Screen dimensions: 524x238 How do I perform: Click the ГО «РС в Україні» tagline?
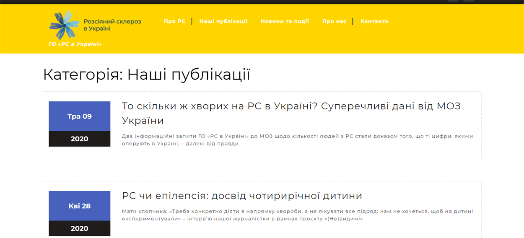coord(75,44)
